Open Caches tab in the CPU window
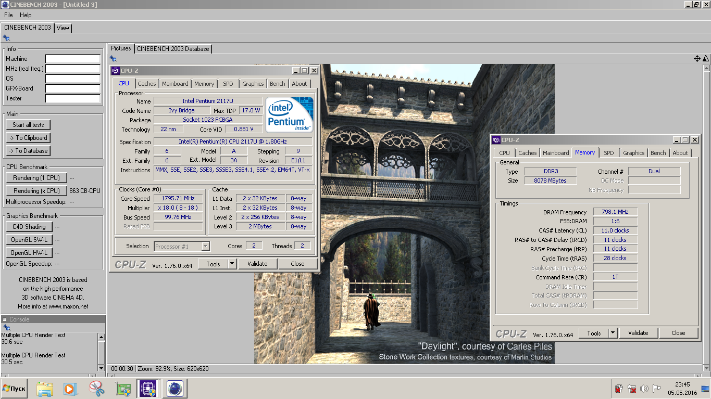Screen dimensions: 711x399 [x=147, y=84]
